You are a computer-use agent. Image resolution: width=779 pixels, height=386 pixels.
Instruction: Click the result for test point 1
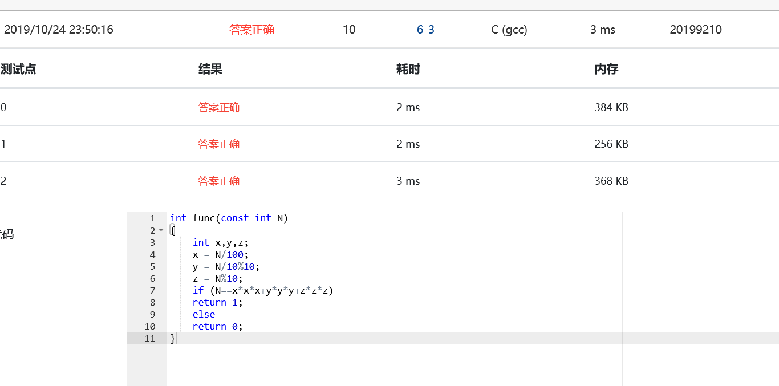pyautogui.click(x=218, y=144)
